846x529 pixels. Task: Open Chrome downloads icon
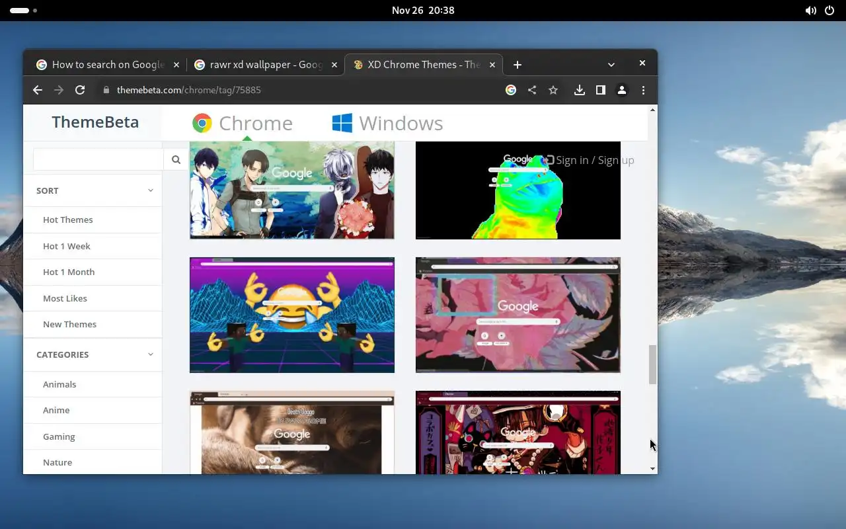tap(580, 90)
